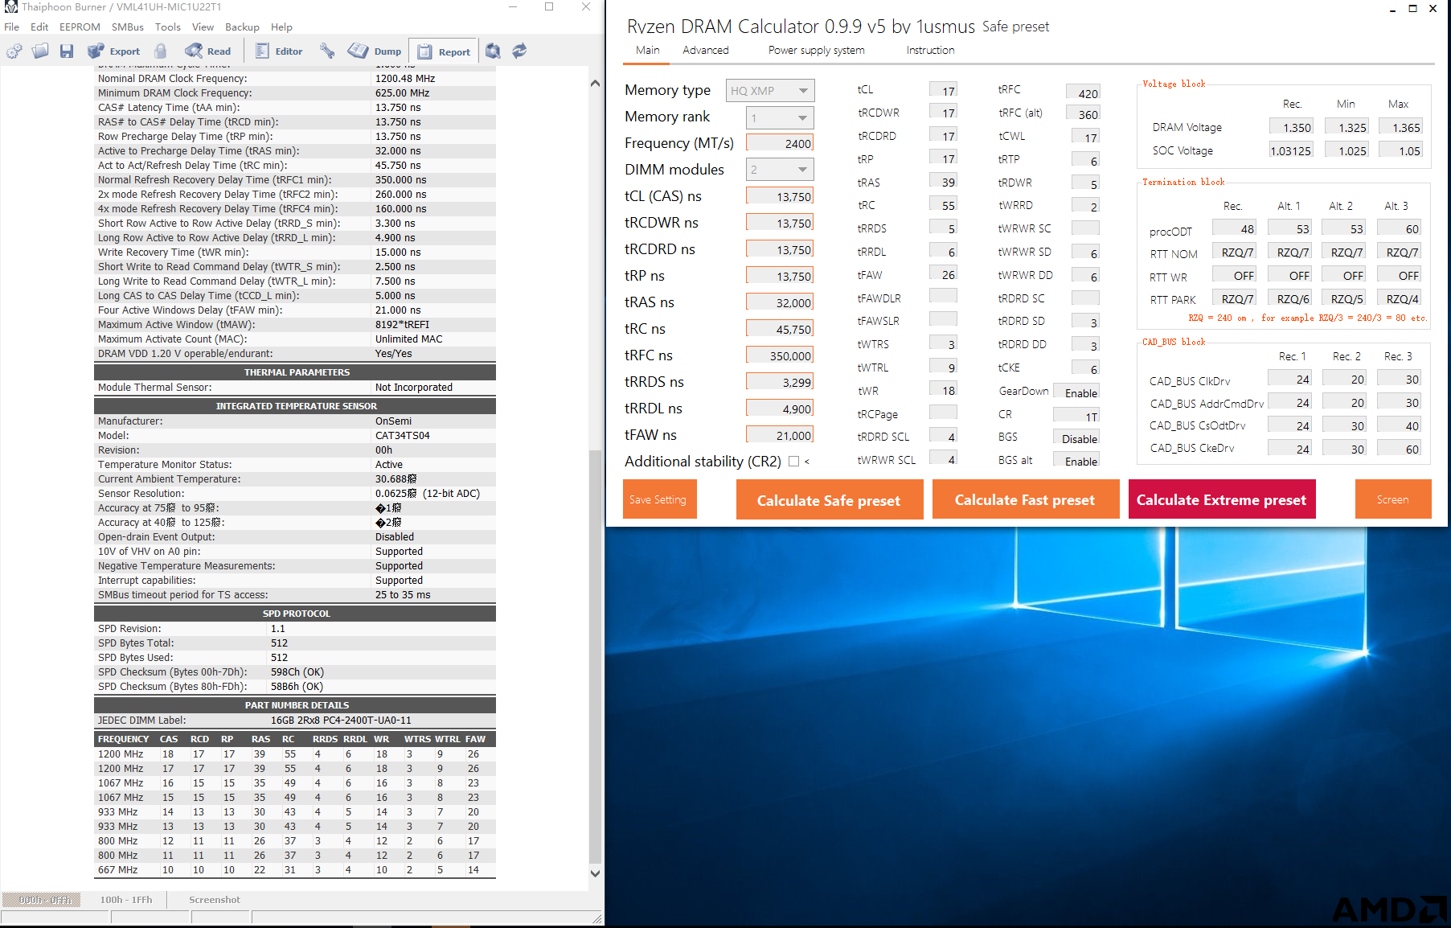Image resolution: width=1451 pixels, height=928 pixels.
Task: Click Calculate Fast preset
Action: coord(1025,499)
